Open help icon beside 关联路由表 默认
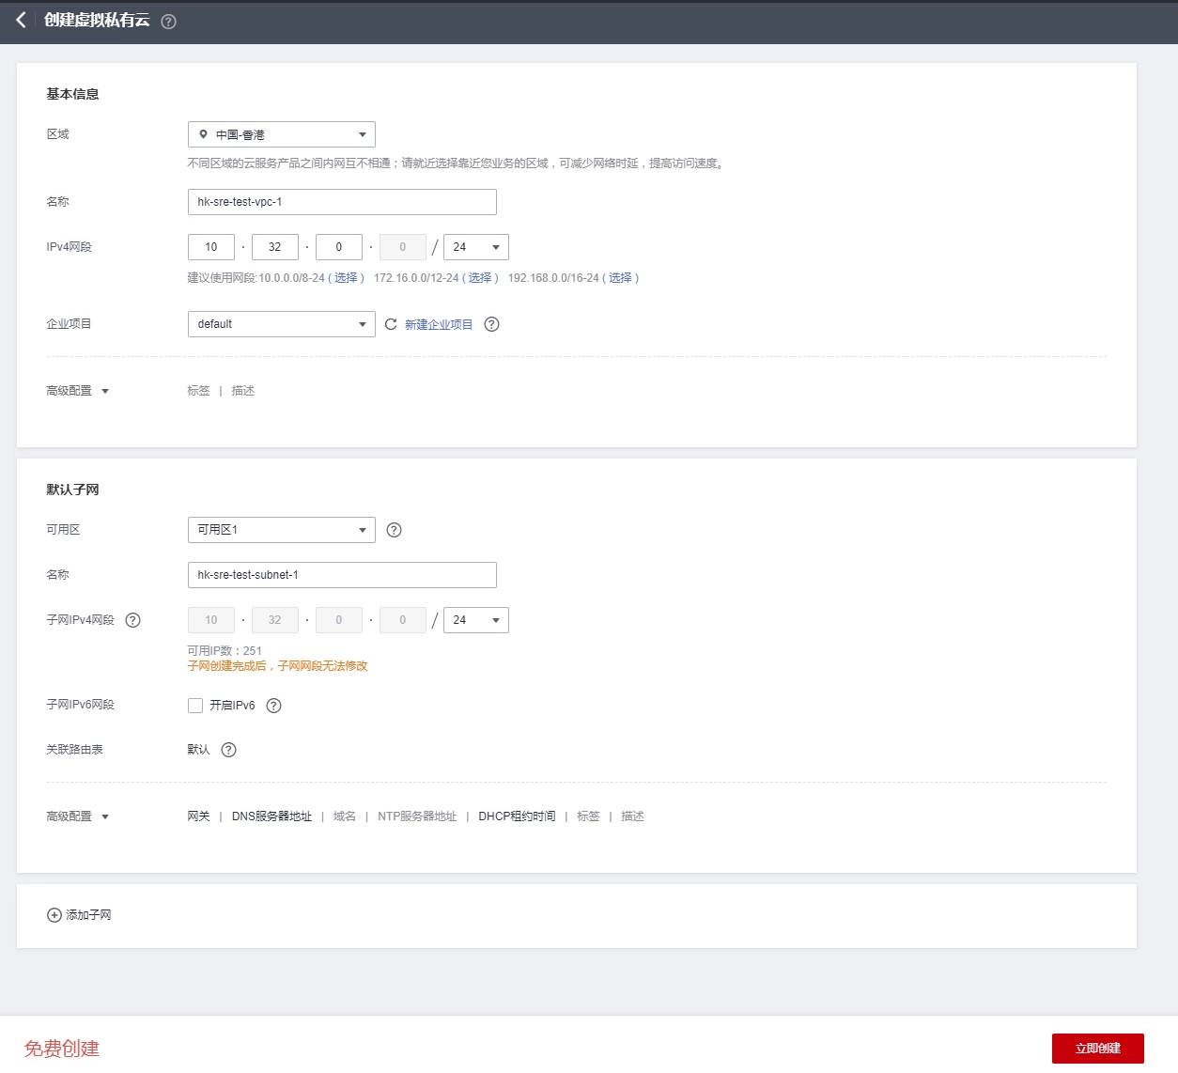Viewport: 1178px width, 1073px height. coord(229,750)
